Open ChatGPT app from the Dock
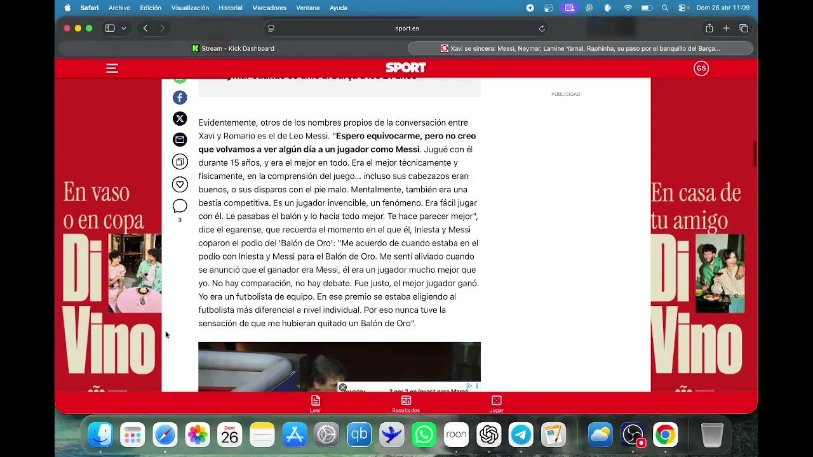Image resolution: width=813 pixels, height=457 pixels. click(x=489, y=435)
